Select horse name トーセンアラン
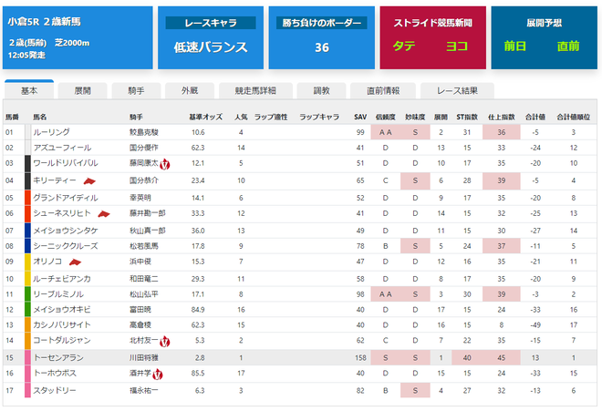602x411 pixels. pyautogui.click(x=58, y=358)
